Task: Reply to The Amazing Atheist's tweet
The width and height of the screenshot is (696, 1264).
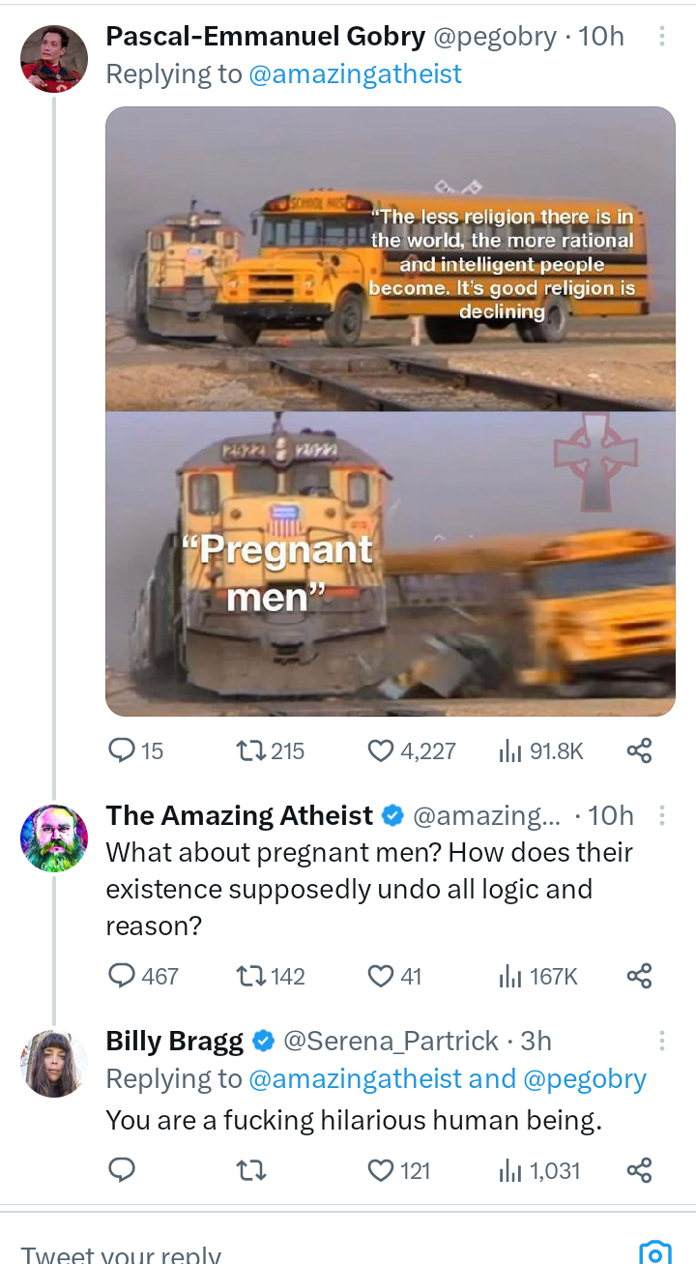Action: coord(122,977)
